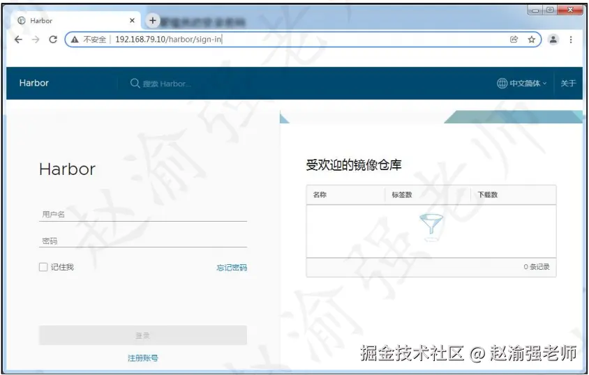Open the 注册账号 sign up link
The height and width of the screenshot is (375, 589).
[143, 358]
